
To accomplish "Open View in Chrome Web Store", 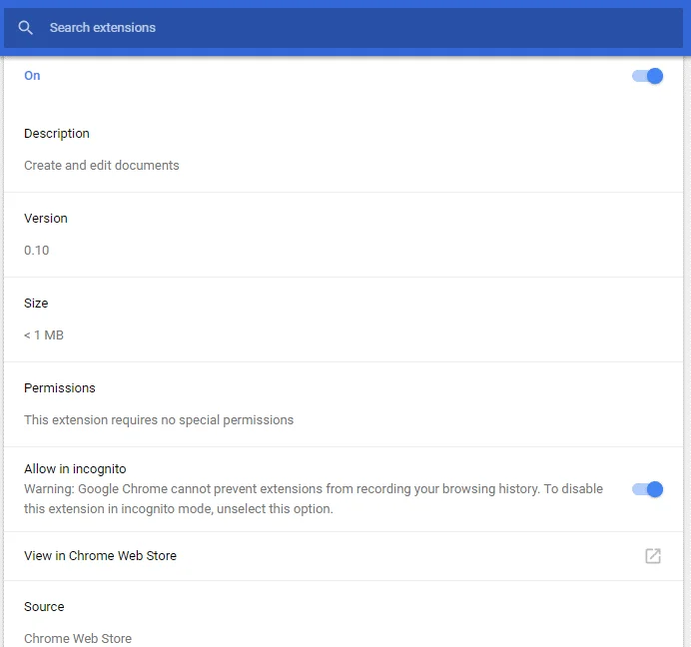I will click(344, 556).
